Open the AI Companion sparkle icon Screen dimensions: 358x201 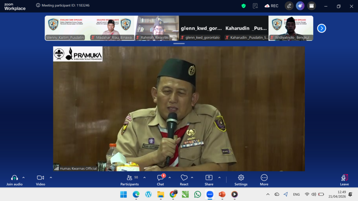click(x=300, y=6)
